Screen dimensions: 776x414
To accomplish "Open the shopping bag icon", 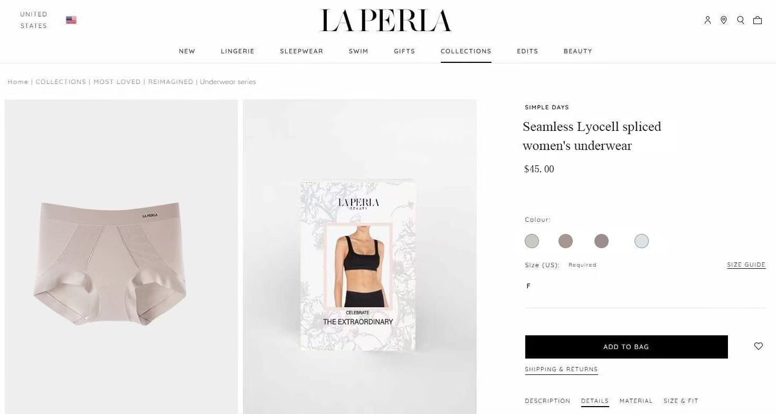I will [x=758, y=20].
